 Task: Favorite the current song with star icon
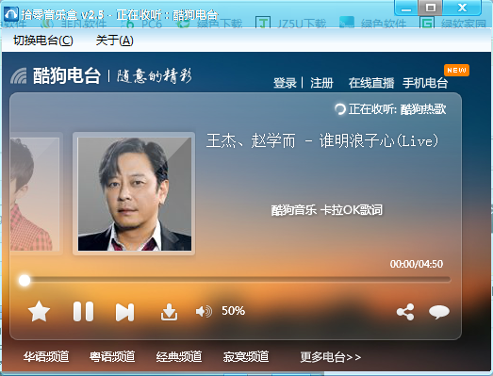[39, 312]
